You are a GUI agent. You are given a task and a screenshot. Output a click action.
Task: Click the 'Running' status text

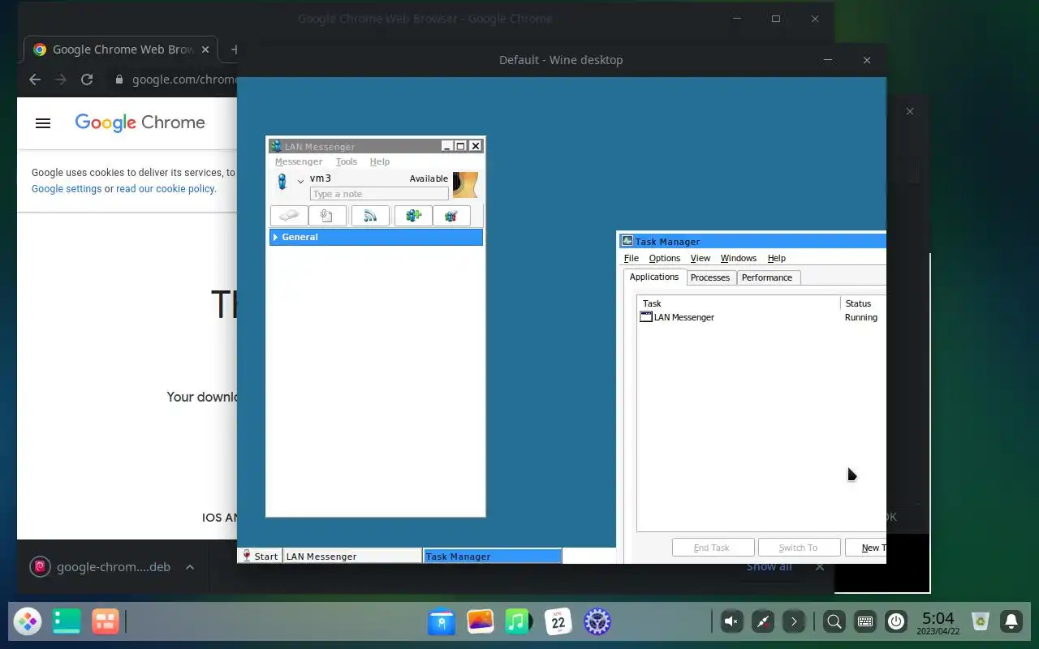[x=860, y=317]
